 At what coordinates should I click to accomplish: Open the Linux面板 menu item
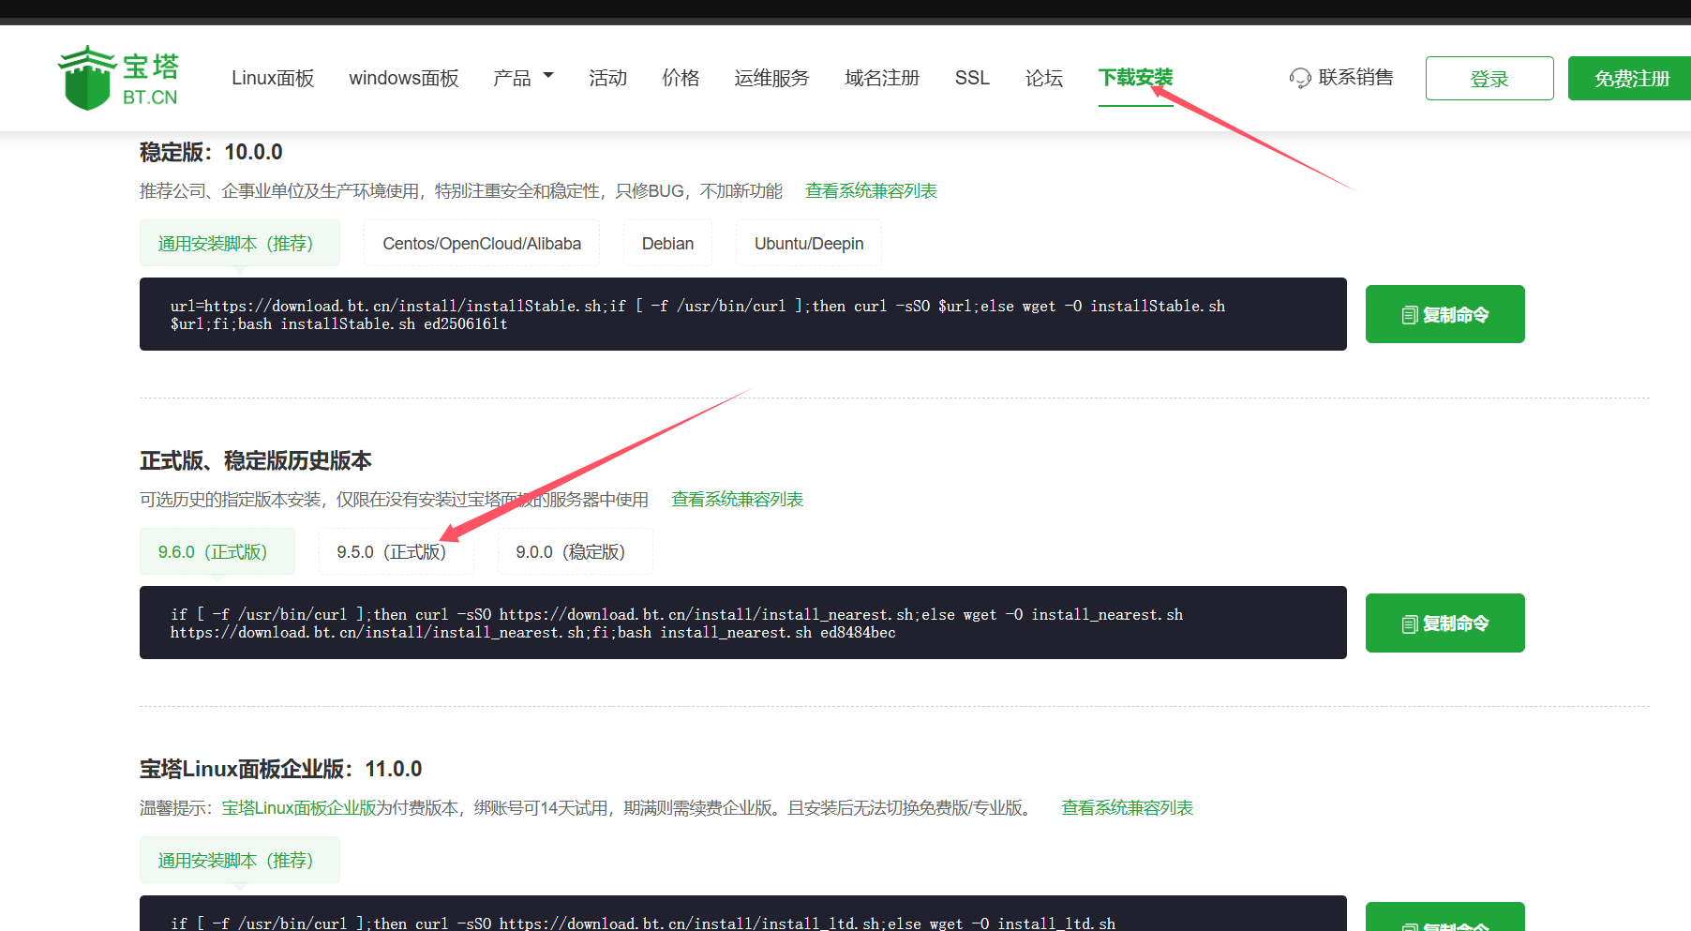pos(273,78)
